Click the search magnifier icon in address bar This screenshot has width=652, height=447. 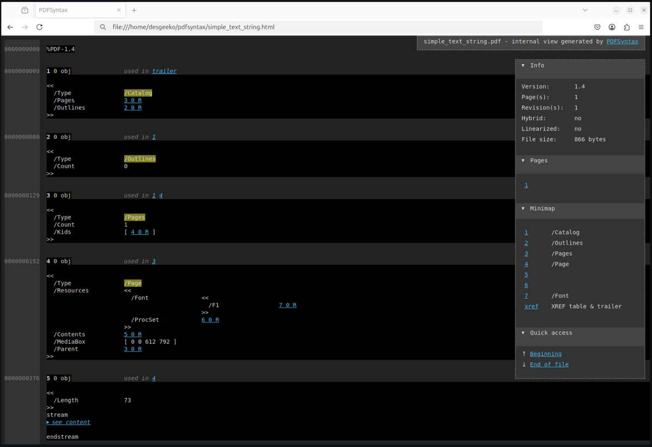(103, 27)
